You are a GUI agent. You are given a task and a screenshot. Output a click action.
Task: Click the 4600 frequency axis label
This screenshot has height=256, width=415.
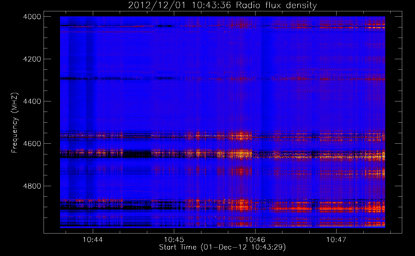[32, 144]
